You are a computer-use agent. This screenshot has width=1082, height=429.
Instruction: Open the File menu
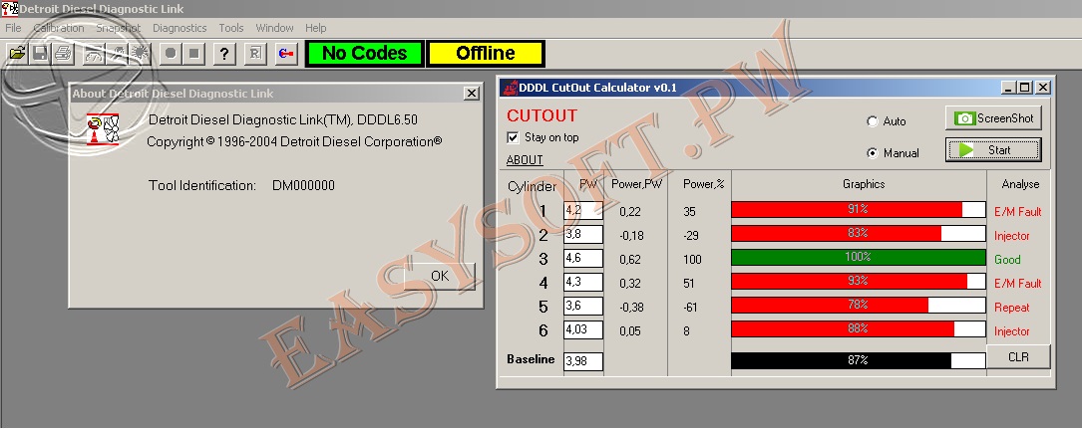(13, 28)
